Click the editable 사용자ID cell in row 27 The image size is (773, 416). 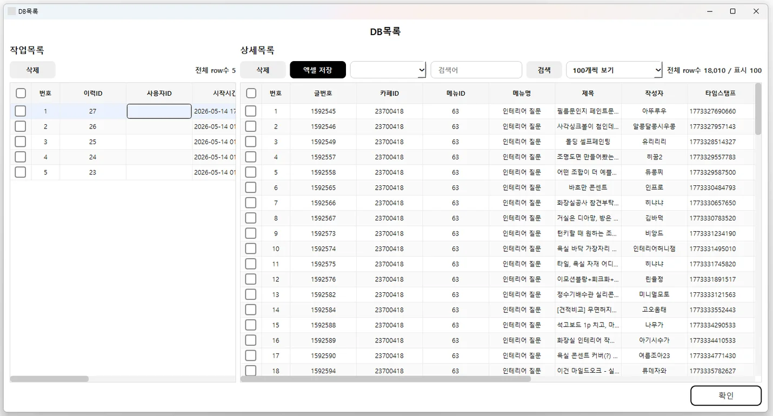coord(159,111)
